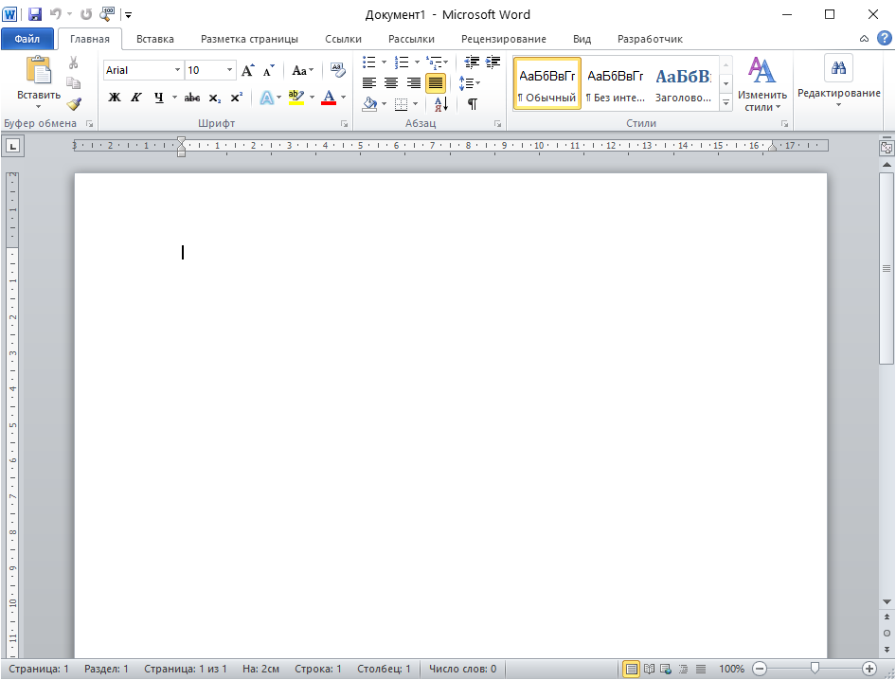The width and height of the screenshot is (896, 680).
Task: Apply center text alignment
Action: [x=390, y=81]
